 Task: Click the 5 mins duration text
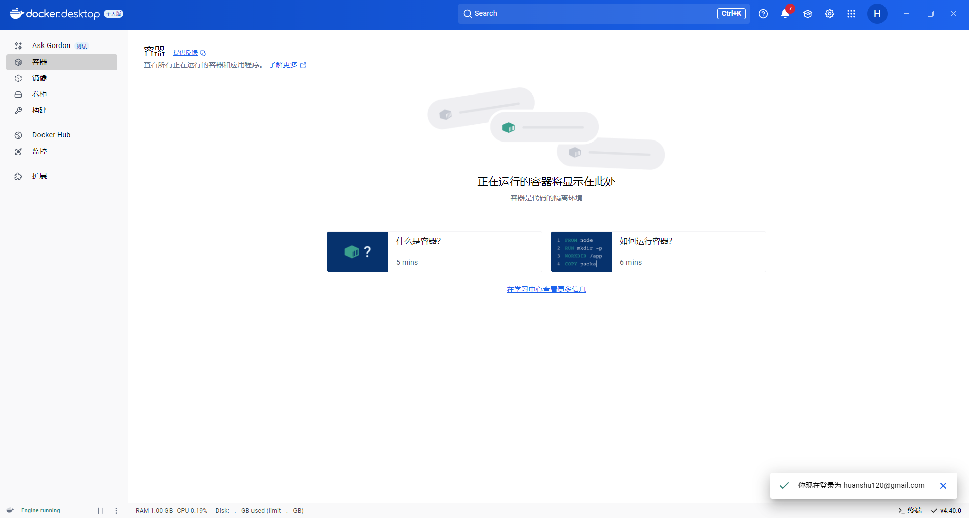[x=407, y=262]
